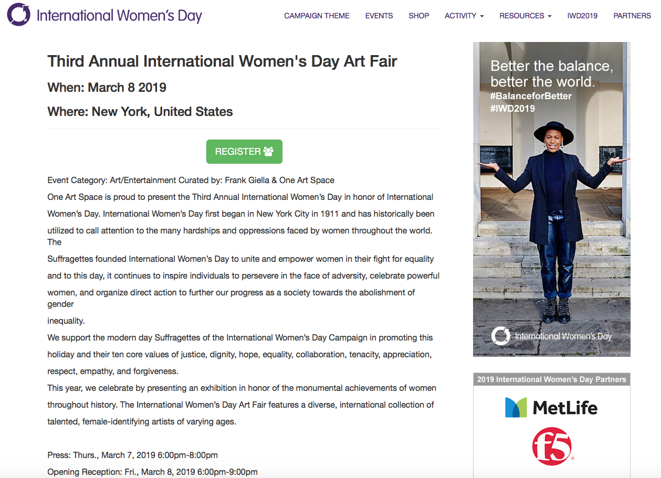The height and width of the screenshot is (478, 661).
Task: Click the white IWD logo on the banner
Action: pyautogui.click(x=551, y=336)
